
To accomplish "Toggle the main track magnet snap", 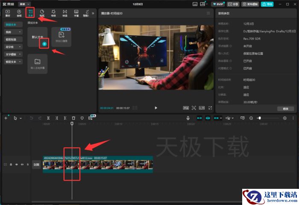I will tap(199, 118).
